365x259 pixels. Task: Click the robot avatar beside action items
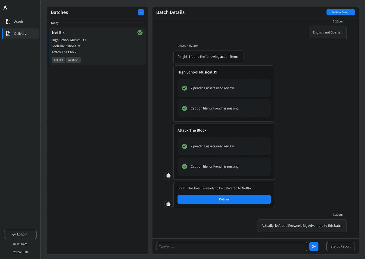click(168, 176)
